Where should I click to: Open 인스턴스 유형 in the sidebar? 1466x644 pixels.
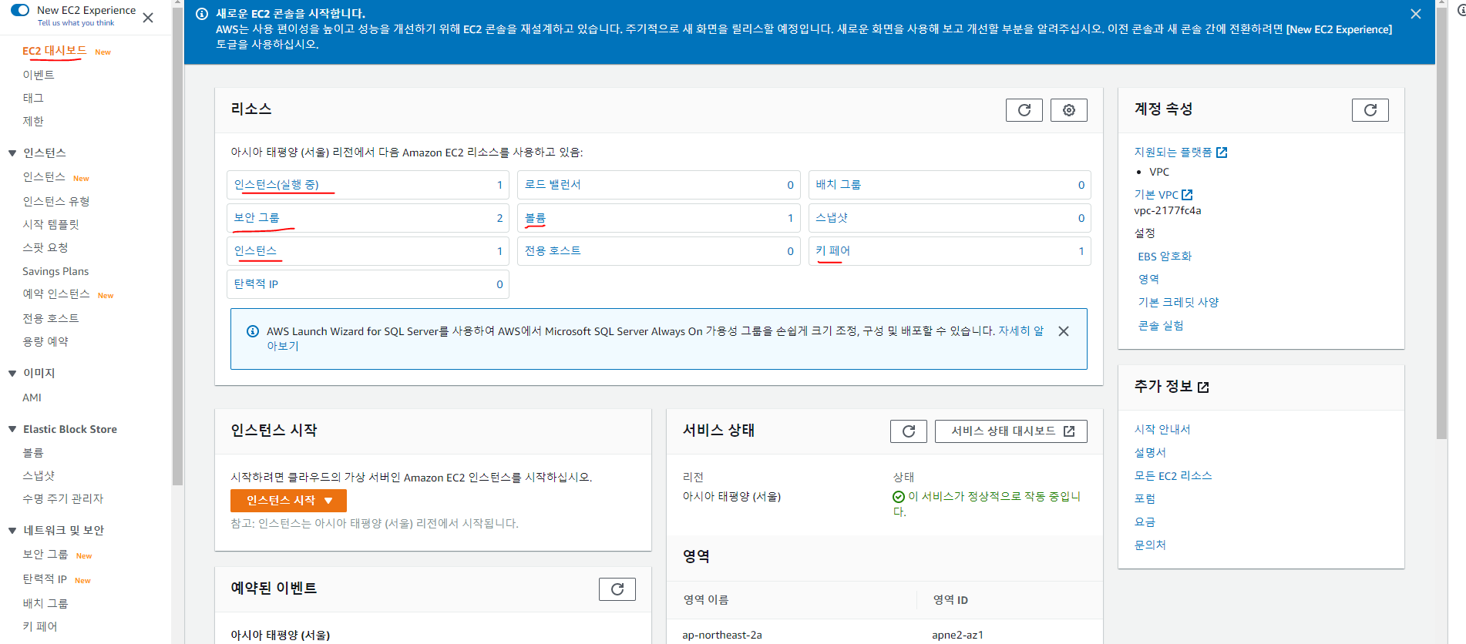click(56, 201)
